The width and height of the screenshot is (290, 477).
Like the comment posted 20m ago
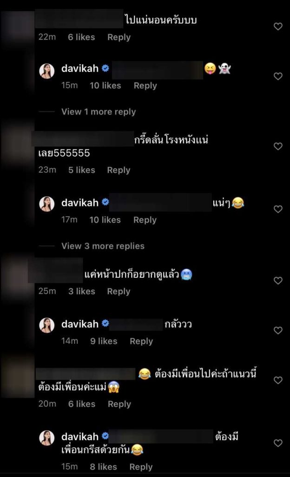[x=278, y=380]
